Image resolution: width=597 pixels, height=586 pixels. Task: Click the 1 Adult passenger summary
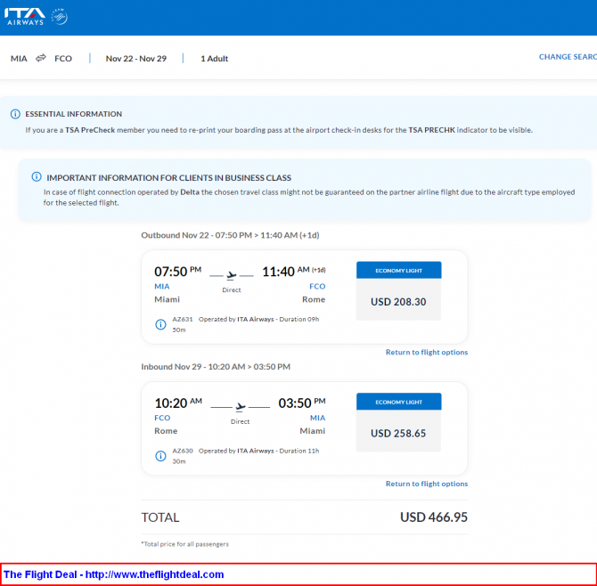215,59
